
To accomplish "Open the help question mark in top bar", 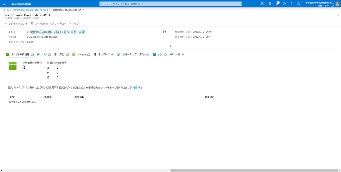I will tap(291, 4).
